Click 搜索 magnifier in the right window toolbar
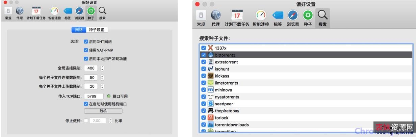The width and height of the screenshot is (416, 137). [322, 15]
